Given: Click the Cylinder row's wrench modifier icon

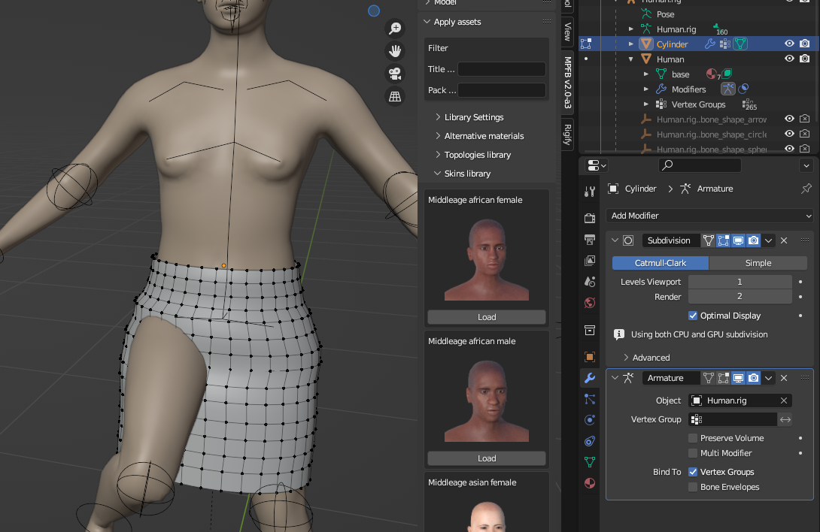Looking at the screenshot, I should pos(709,44).
